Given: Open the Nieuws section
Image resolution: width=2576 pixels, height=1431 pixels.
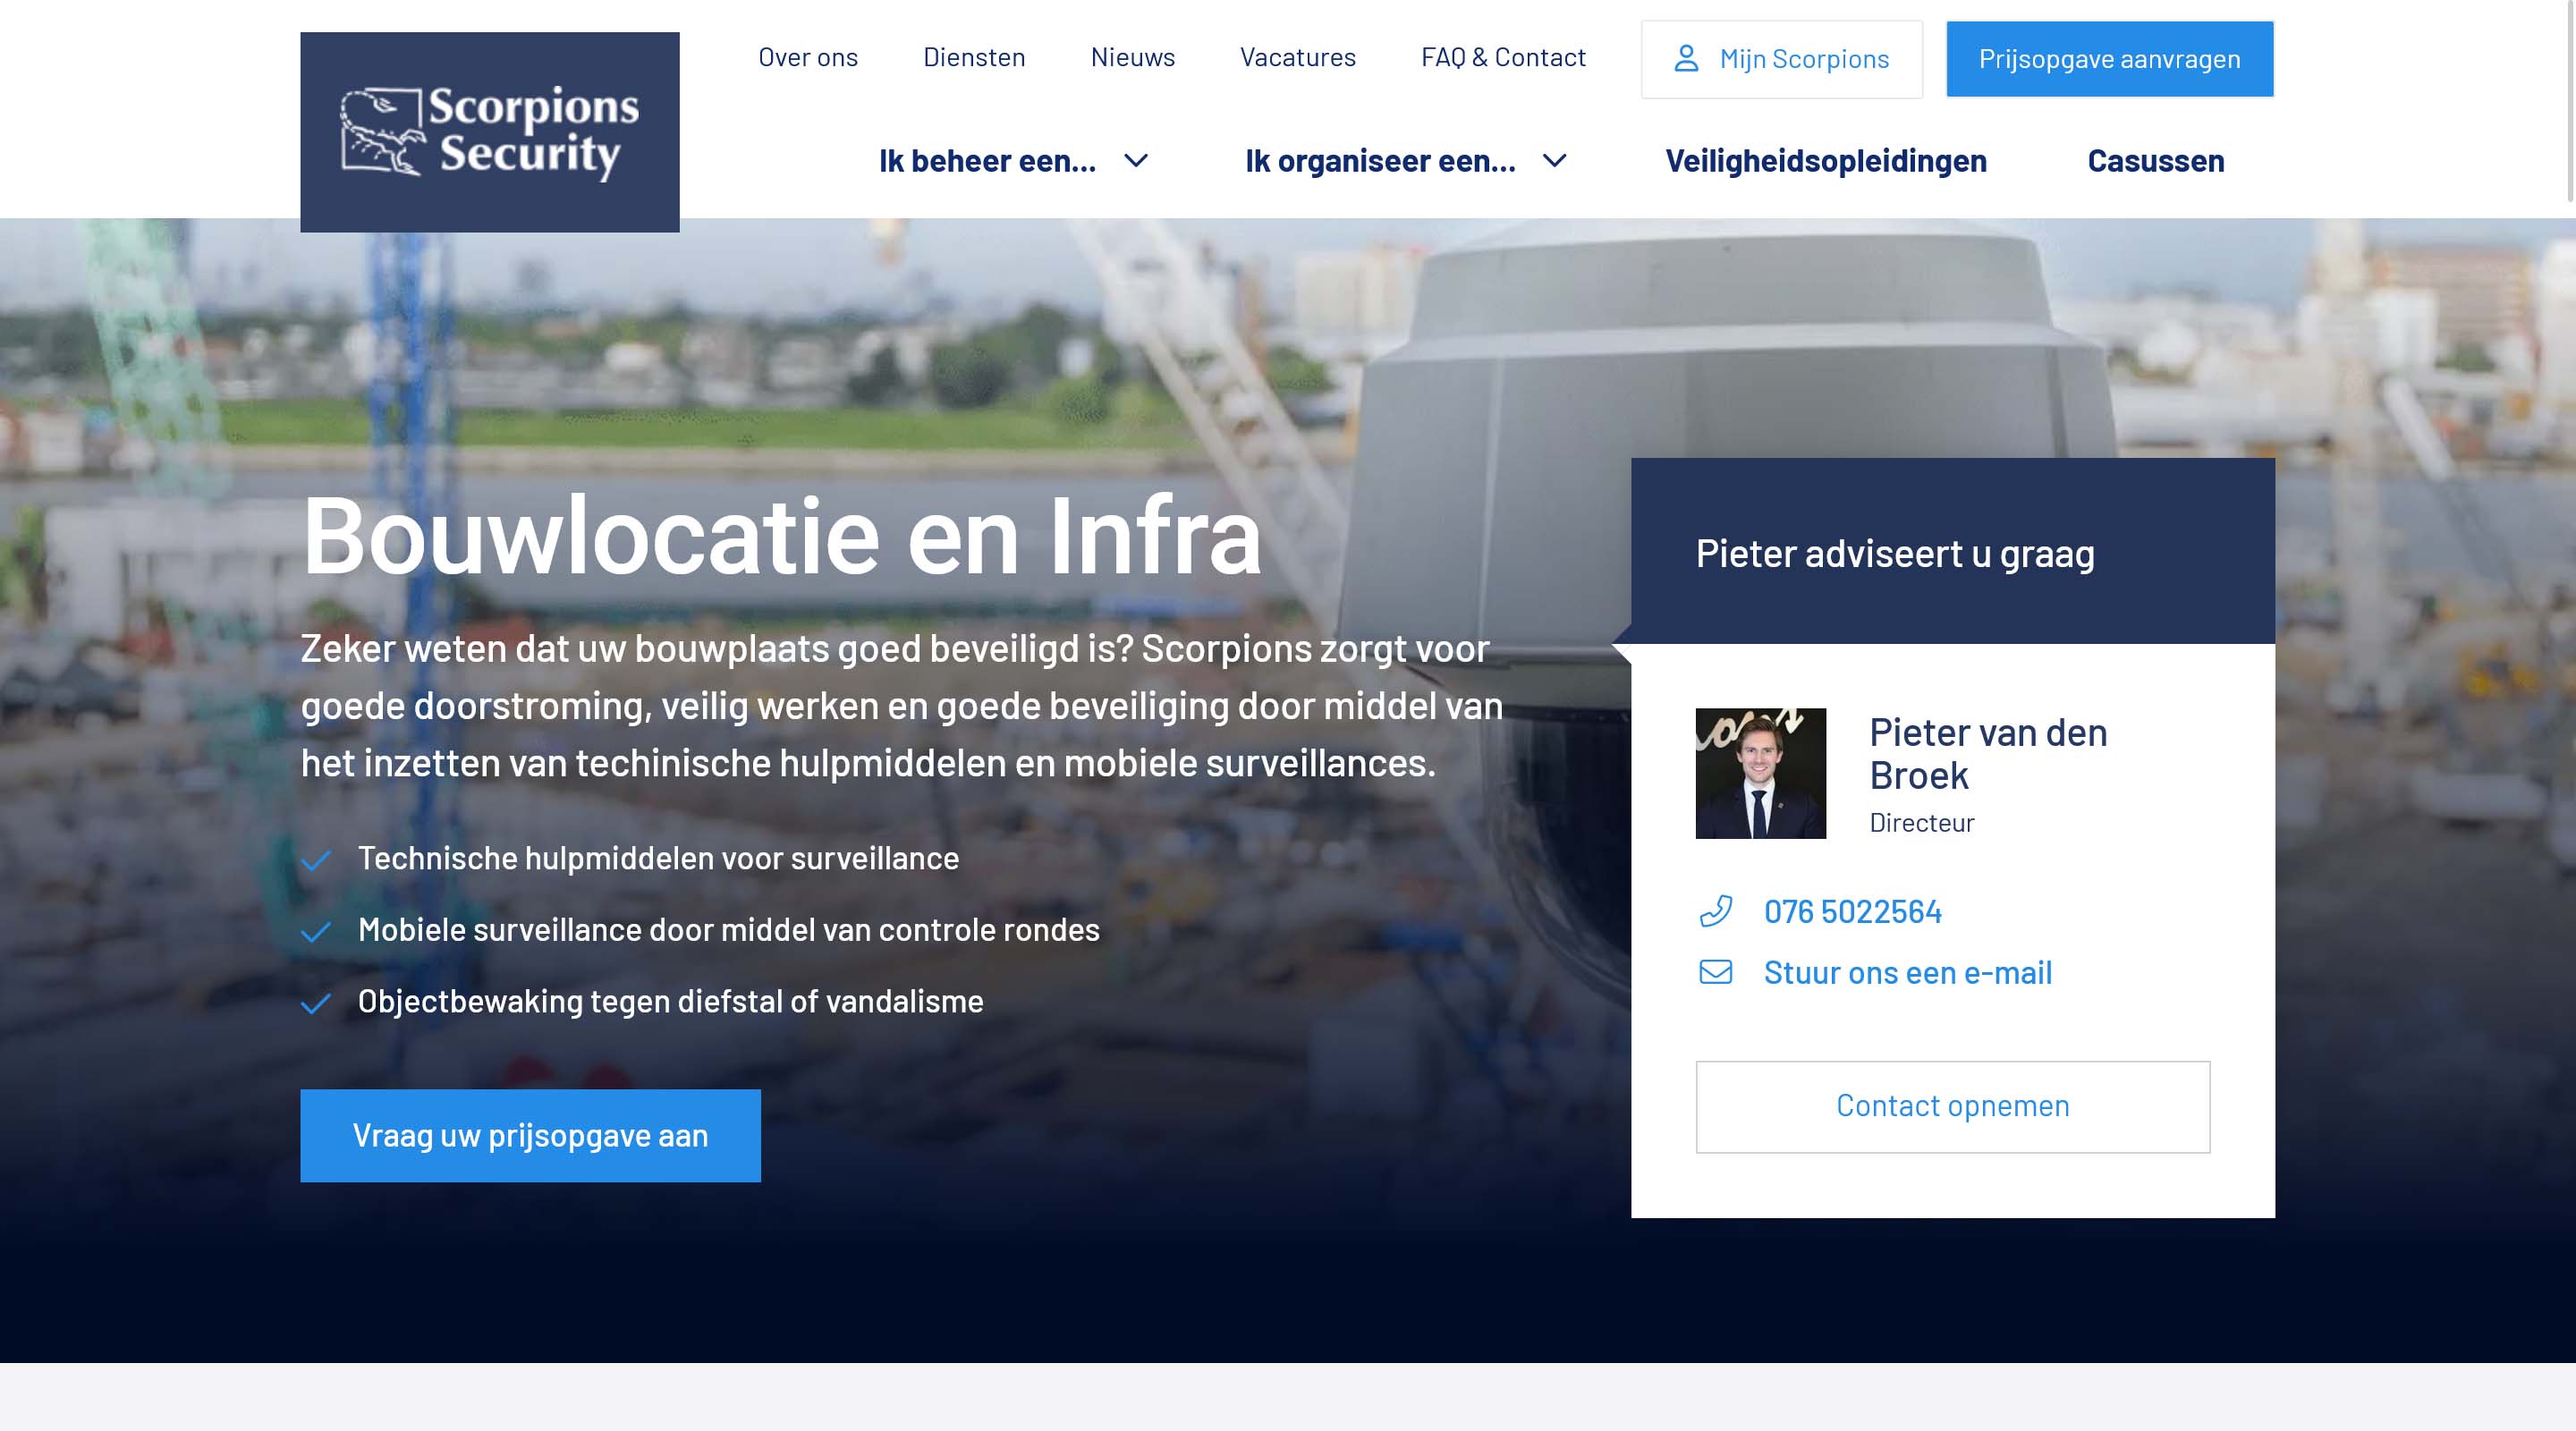Looking at the screenshot, I should click(x=1132, y=58).
